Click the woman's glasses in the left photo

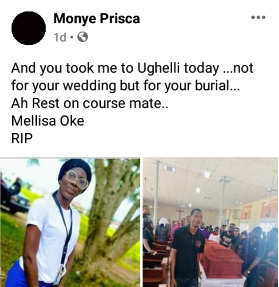point(77,179)
